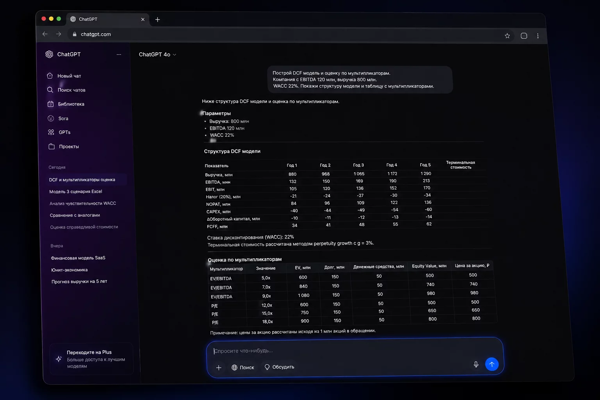Click the lock site info icon
This screenshot has height=400, width=600.
coord(75,34)
